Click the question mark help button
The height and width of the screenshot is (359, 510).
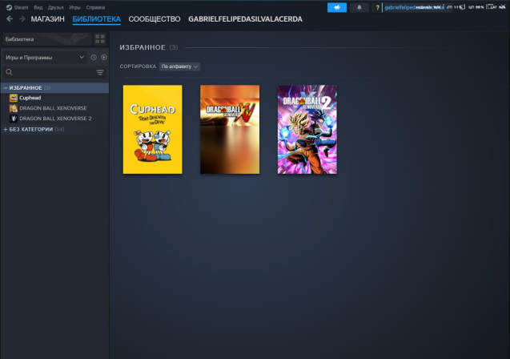click(377, 7)
